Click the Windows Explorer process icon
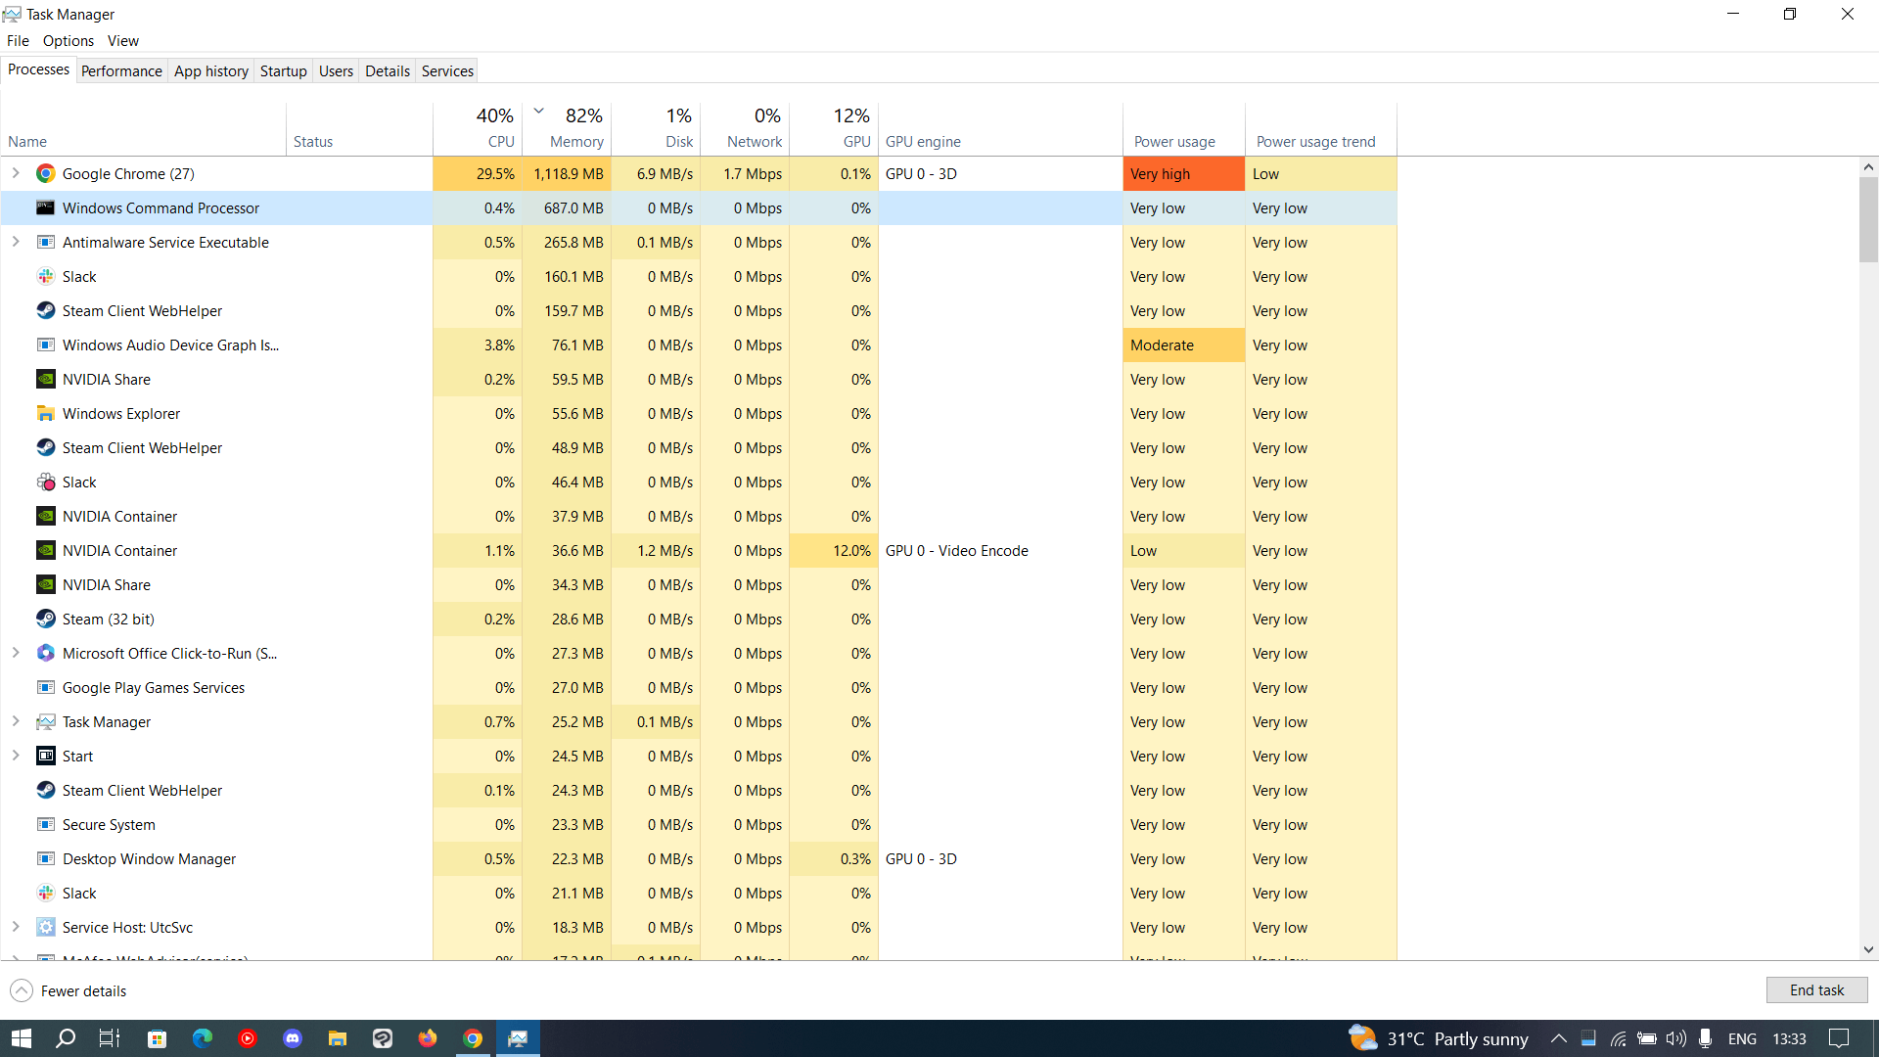The width and height of the screenshot is (1879, 1057). [x=45, y=414]
